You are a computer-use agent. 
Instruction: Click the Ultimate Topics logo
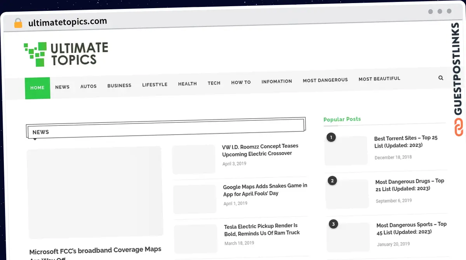66,54
